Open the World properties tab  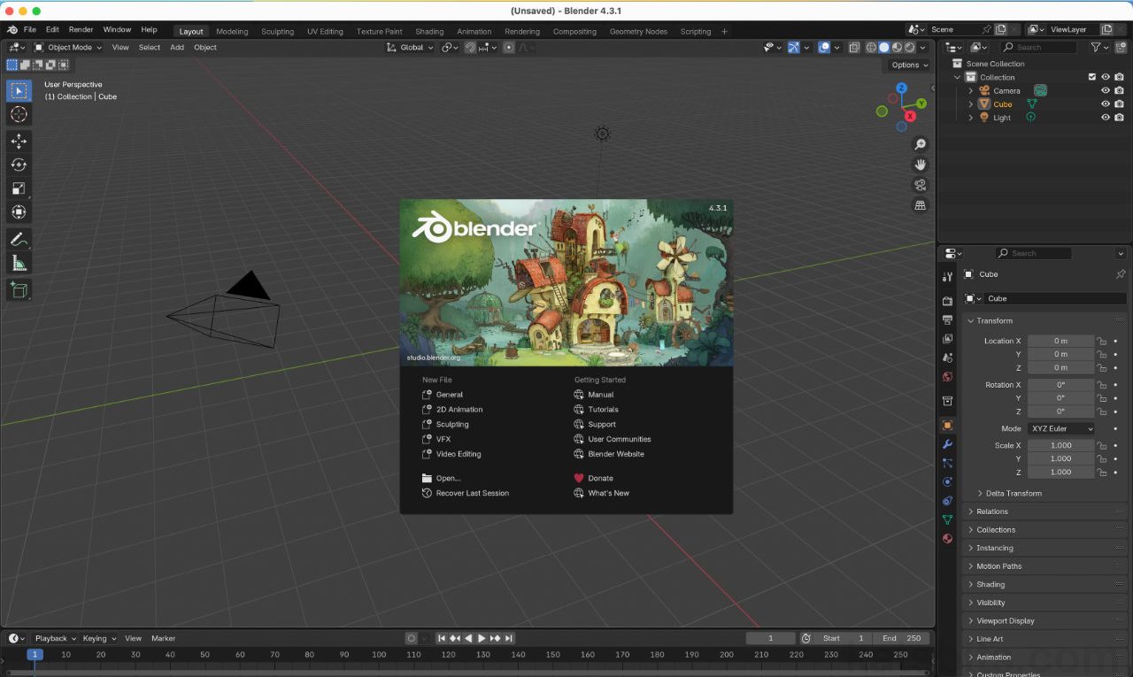947,377
